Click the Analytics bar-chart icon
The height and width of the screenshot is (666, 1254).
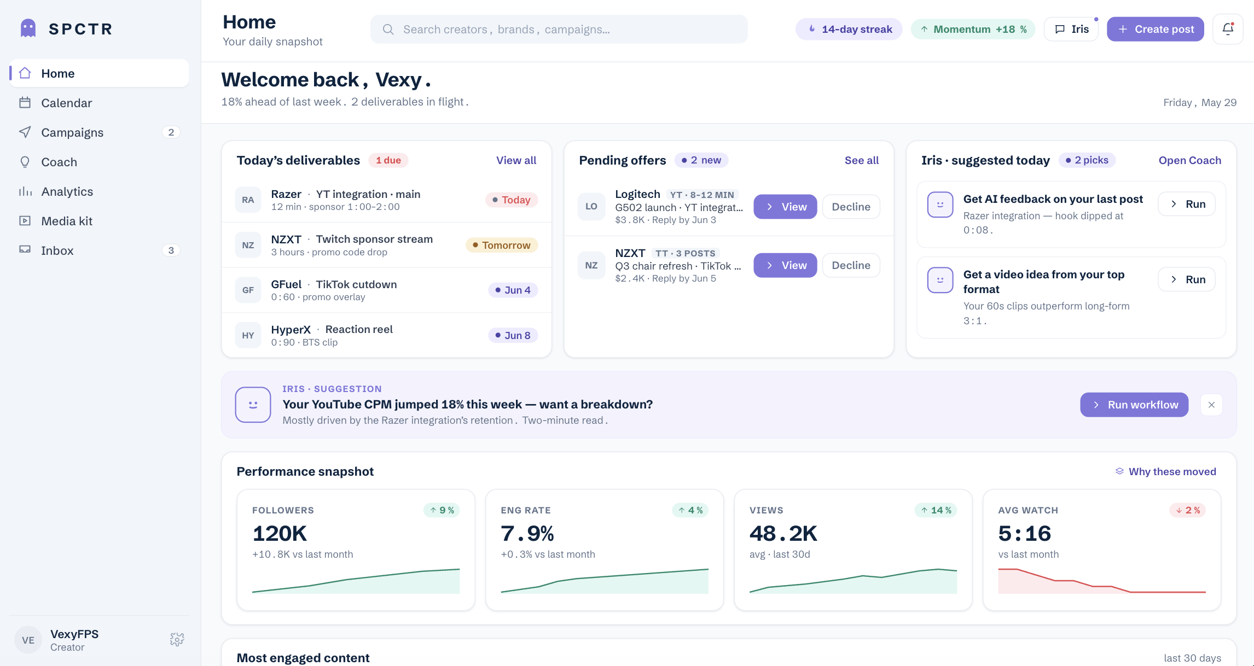click(25, 191)
